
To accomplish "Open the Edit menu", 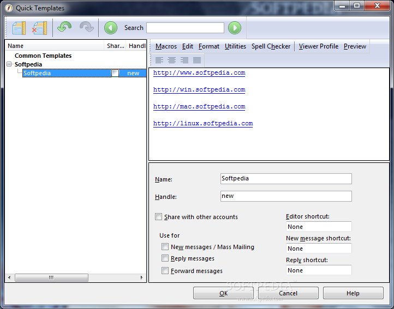I will click(x=188, y=46).
